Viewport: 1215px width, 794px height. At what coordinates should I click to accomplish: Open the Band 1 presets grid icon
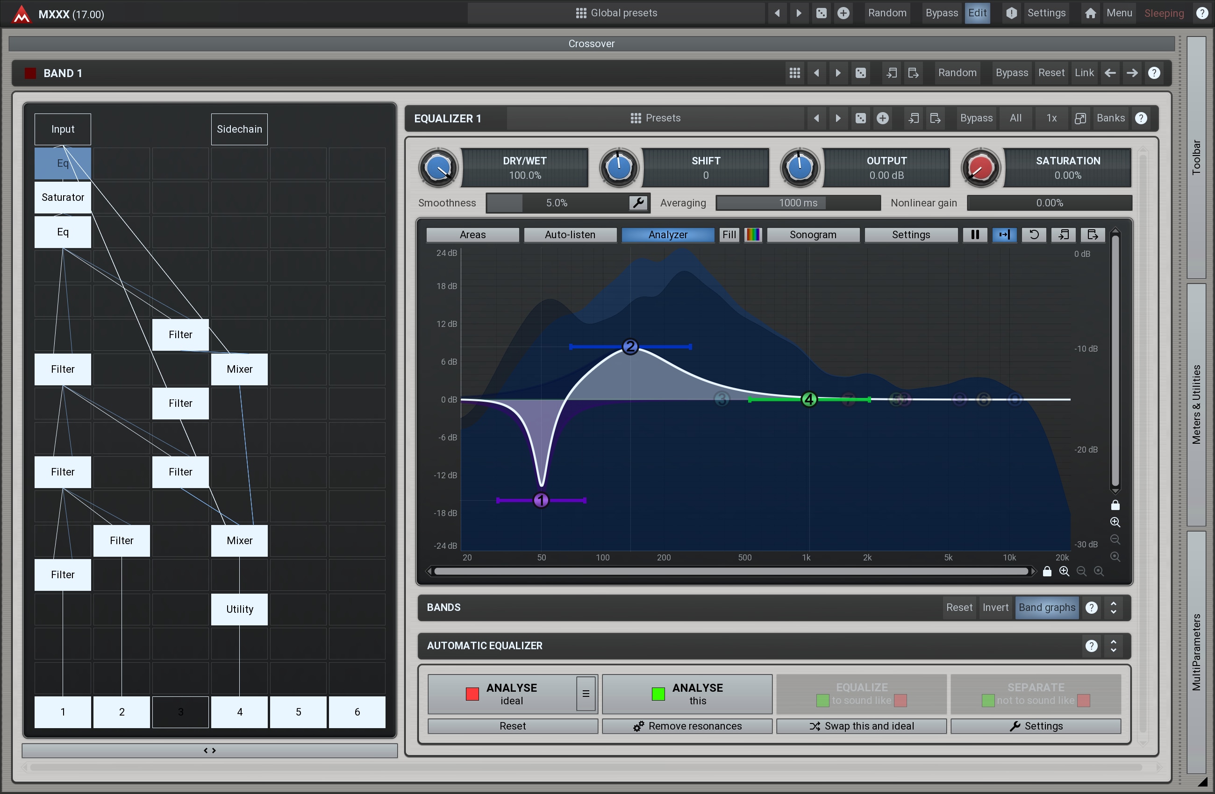coord(794,73)
